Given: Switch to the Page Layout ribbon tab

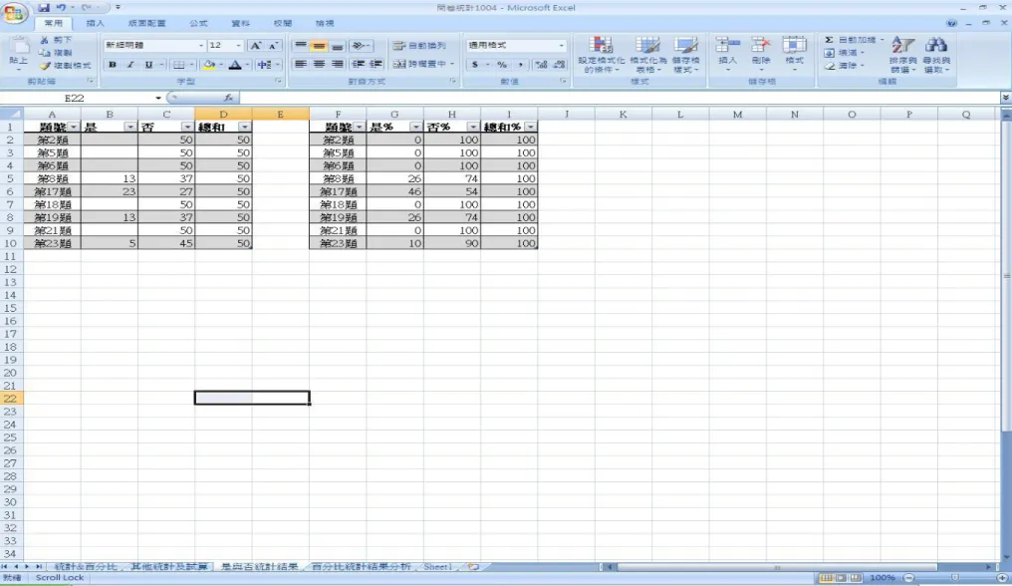Looking at the screenshot, I should click(x=146, y=23).
